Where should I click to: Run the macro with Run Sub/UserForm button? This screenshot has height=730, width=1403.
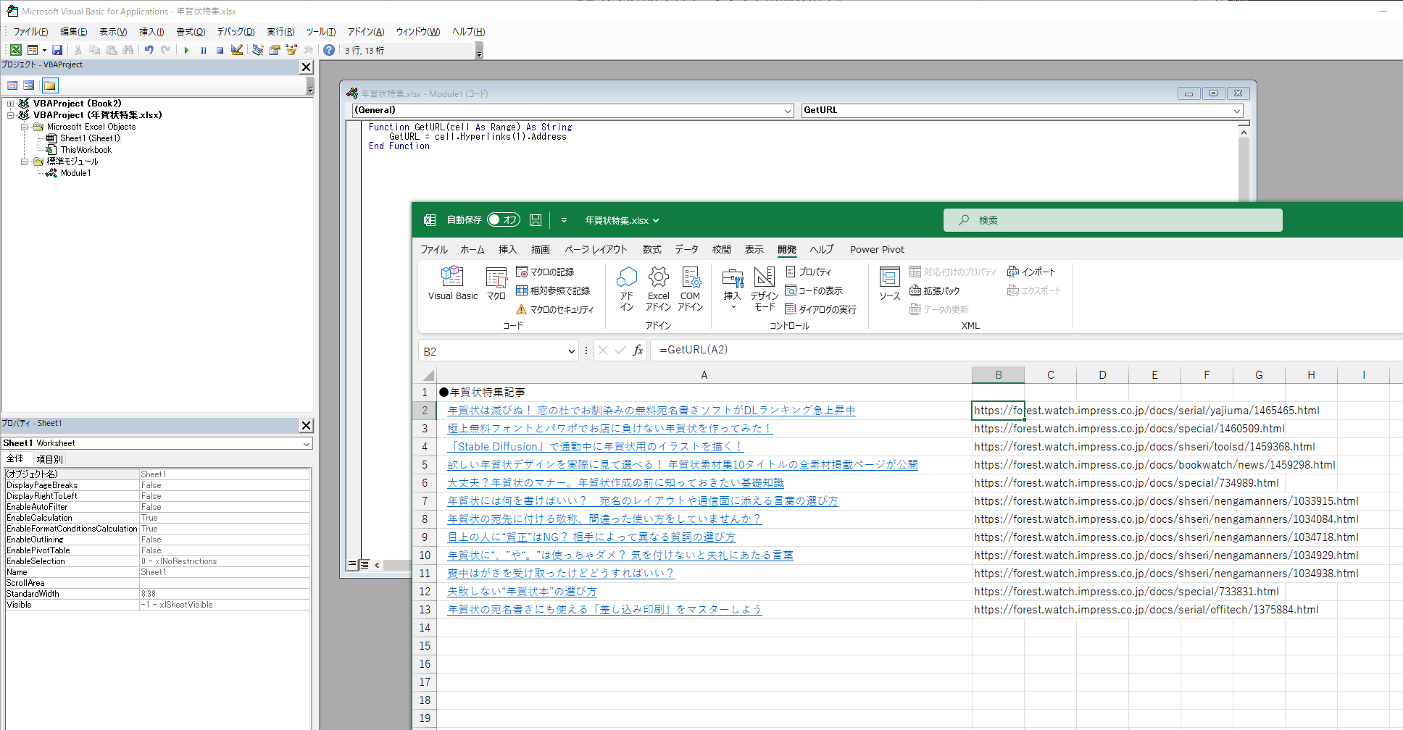click(186, 49)
